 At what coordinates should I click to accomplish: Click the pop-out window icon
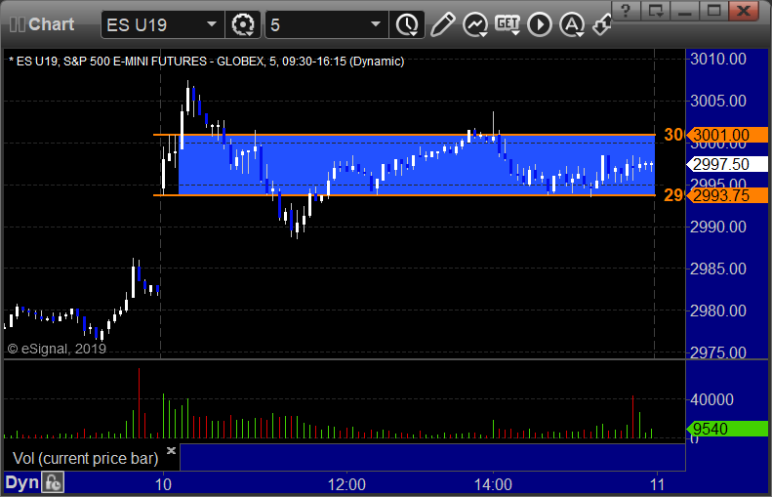[655, 11]
